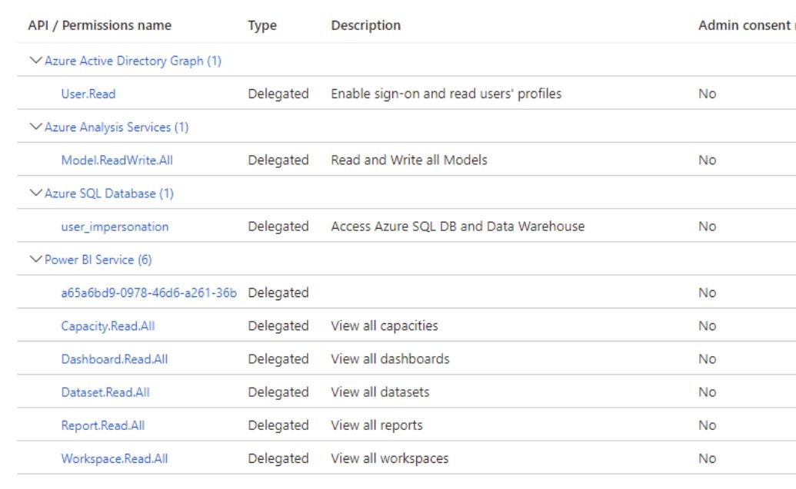Image resolution: width=796 pixels, height=489 pixels.
Task: Click the Type column header
Action: [x=261, y=26]
